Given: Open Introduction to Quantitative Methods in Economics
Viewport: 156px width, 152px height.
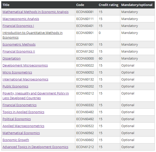Looking at the screenshot, I should coord(33,35).
